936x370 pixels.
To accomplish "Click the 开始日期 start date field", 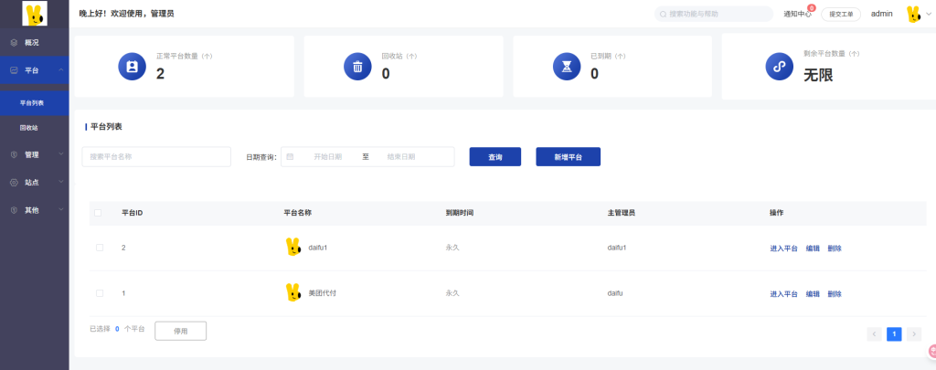I will (327, 157).
